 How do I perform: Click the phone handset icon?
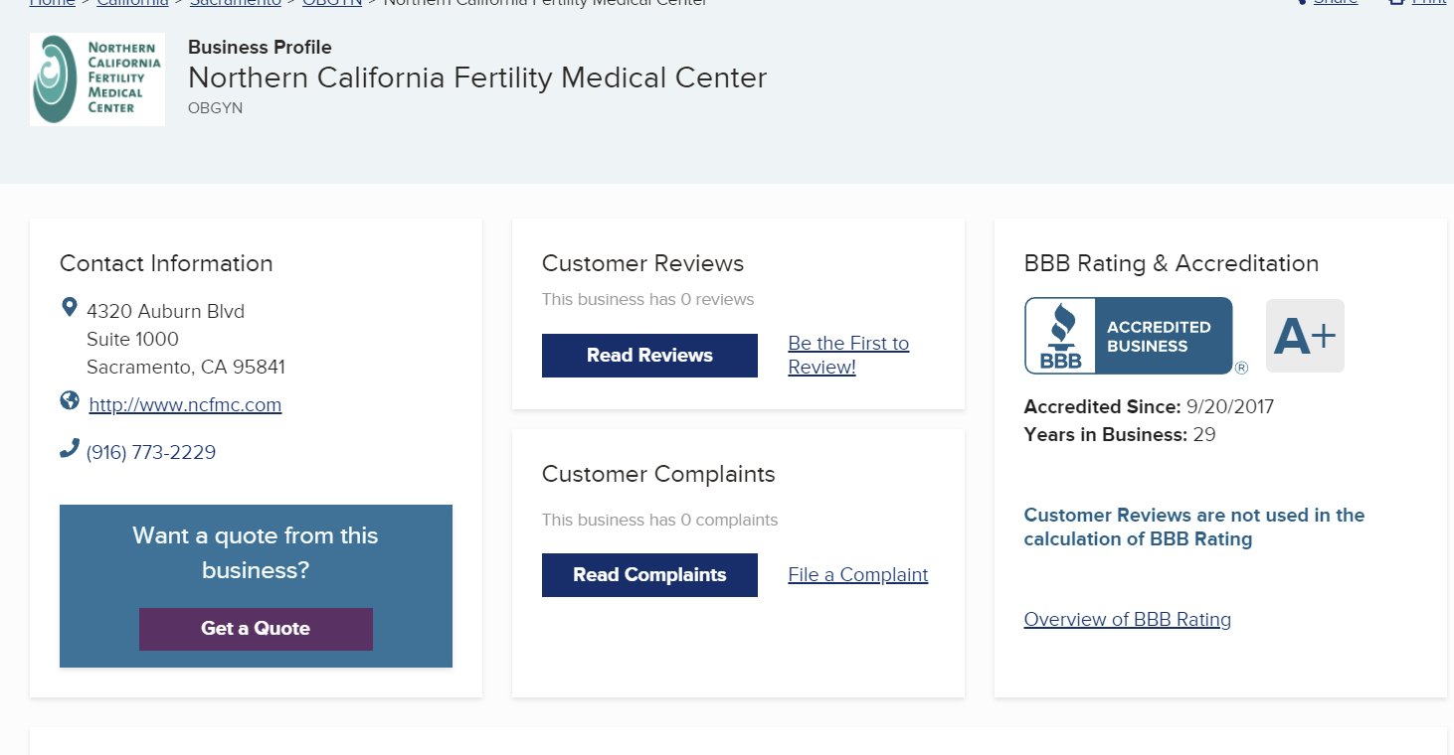70,449
